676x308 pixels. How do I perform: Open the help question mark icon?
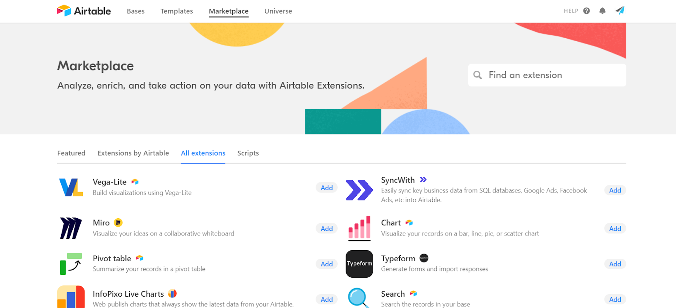click(x=586, y=11)
